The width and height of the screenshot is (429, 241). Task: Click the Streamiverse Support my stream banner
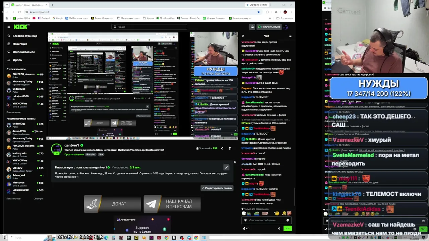(142, 225)
